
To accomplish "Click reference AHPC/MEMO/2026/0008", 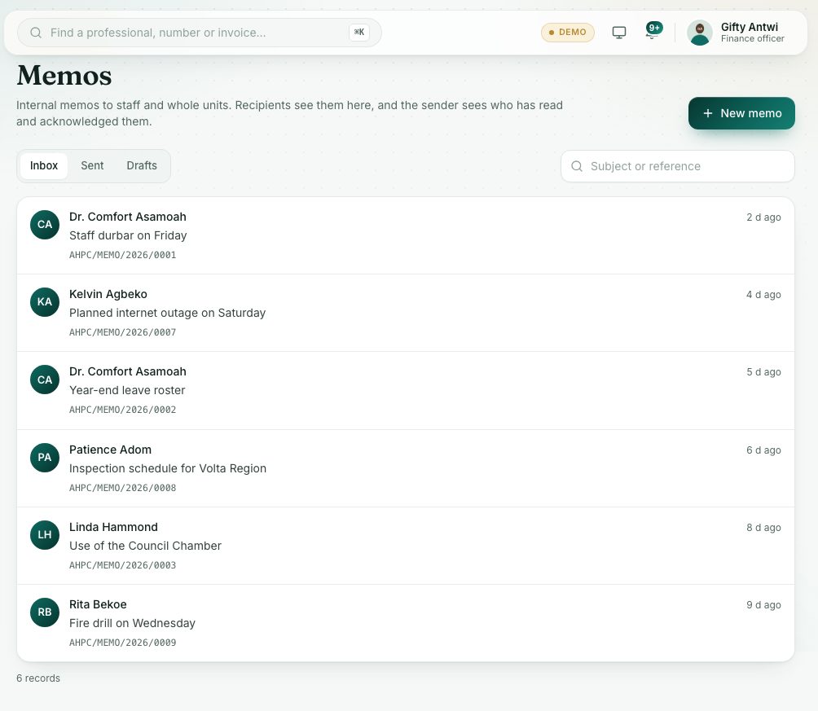I will [122, 489].
